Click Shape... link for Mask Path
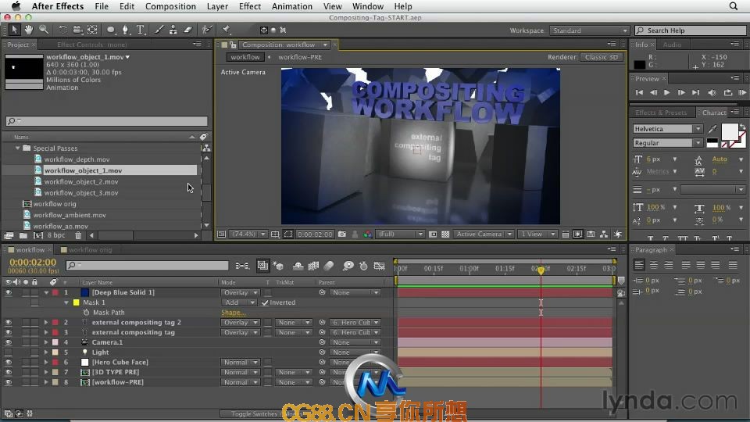 pyautogui.click(x=234, y=313)
